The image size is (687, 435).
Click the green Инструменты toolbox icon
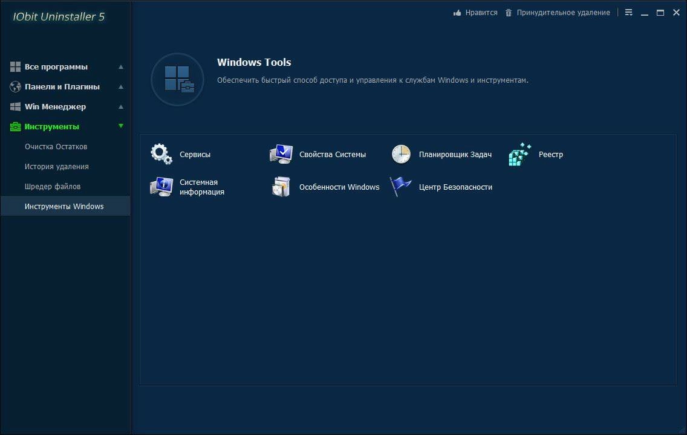[x=15, y=126]
